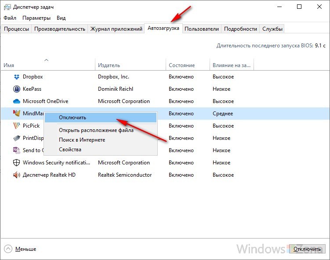Select the KeePass startup entry name
The image size is (330, 260).
tap(32, 89)
